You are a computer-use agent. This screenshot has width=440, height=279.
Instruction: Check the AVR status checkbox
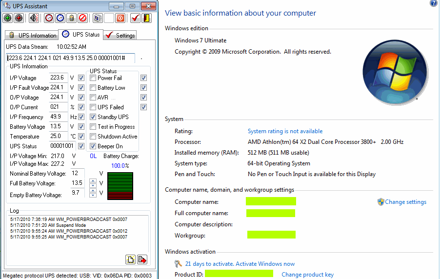pyautogui.click(x=93, y=98)
